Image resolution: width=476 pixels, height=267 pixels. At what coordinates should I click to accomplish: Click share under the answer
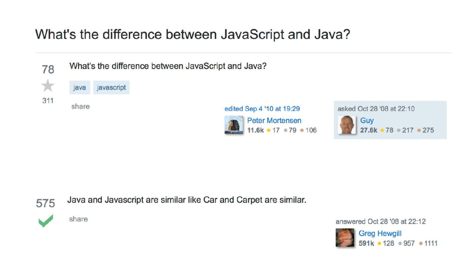[78, 219]
